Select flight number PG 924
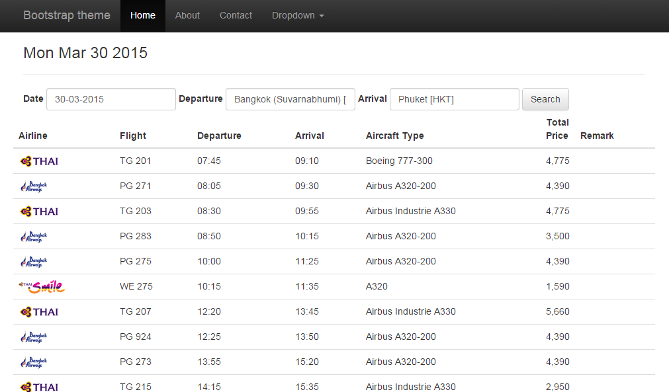The width and height of the screenshot is (669, 392). pos(135,336)
